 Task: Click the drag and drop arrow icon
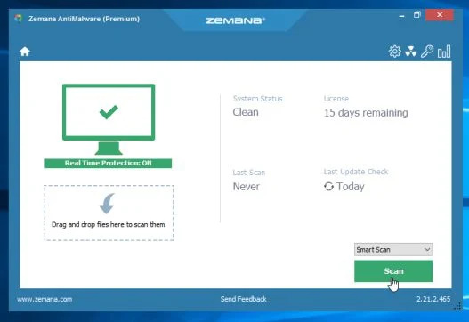107,204
